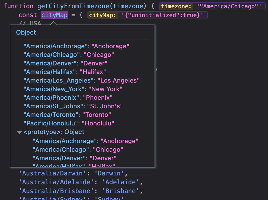Screen dimensions: 268x200
Task: Select the "Pacific/Honolulu" property row
Action: 69,123
